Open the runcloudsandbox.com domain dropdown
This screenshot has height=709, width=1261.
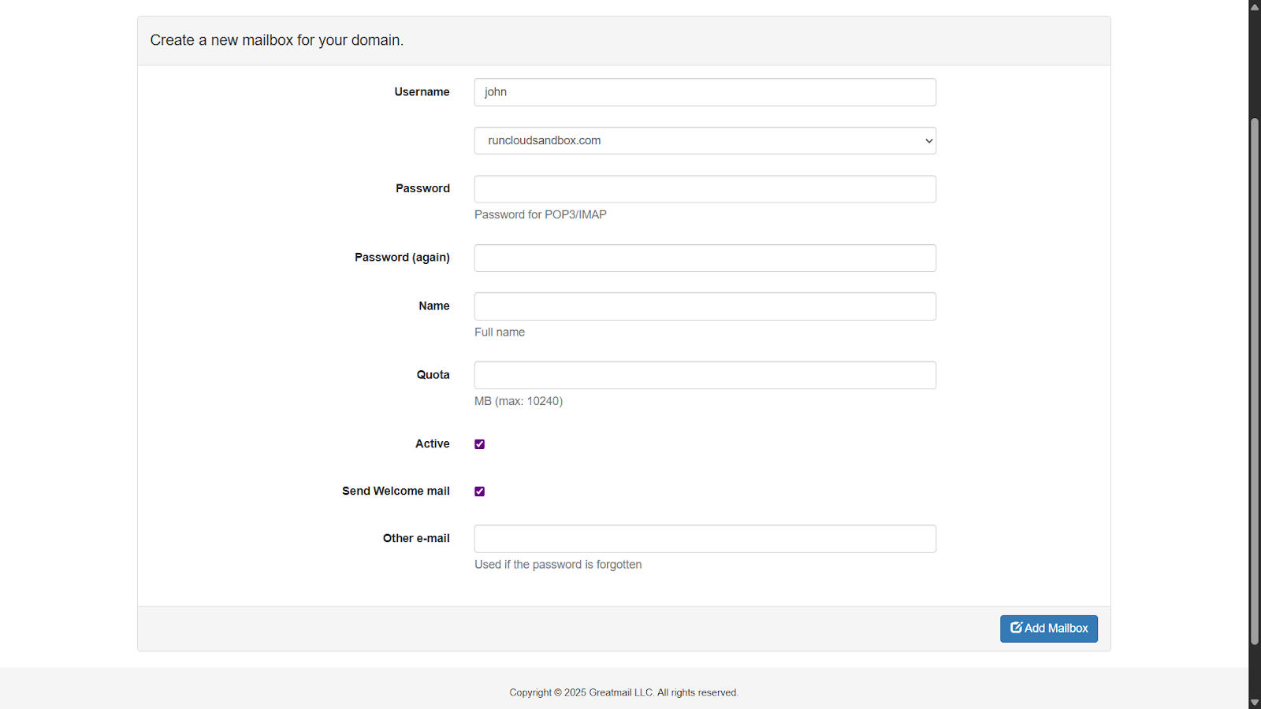pyautogui.click(x=705, y=141)
